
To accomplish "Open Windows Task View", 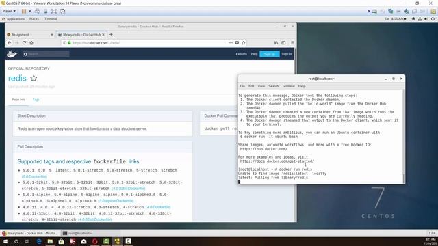I will coord(27,241).
